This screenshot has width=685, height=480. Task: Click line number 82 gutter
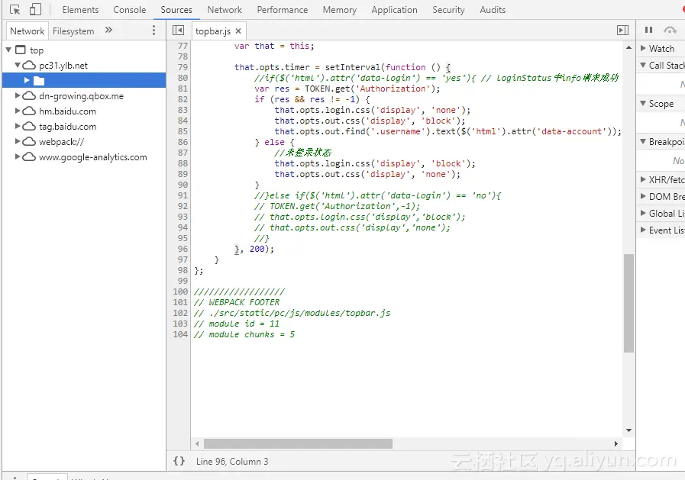(183, 99)
